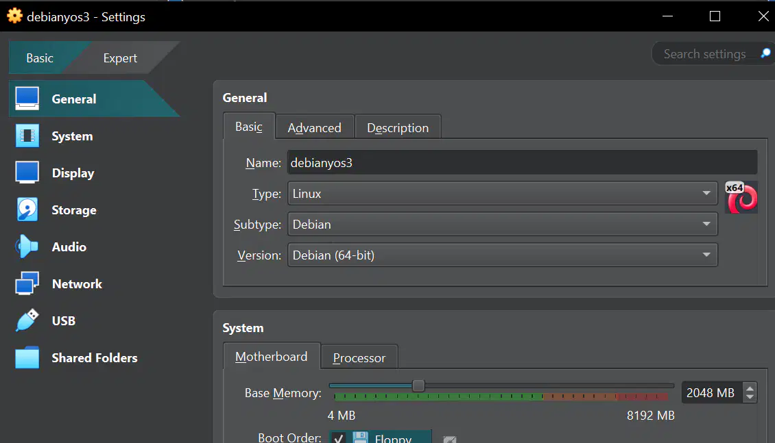Viewport: 775px width, 443px height.
Task: Maximize the Settings window
Action: (x=715, y=16)
